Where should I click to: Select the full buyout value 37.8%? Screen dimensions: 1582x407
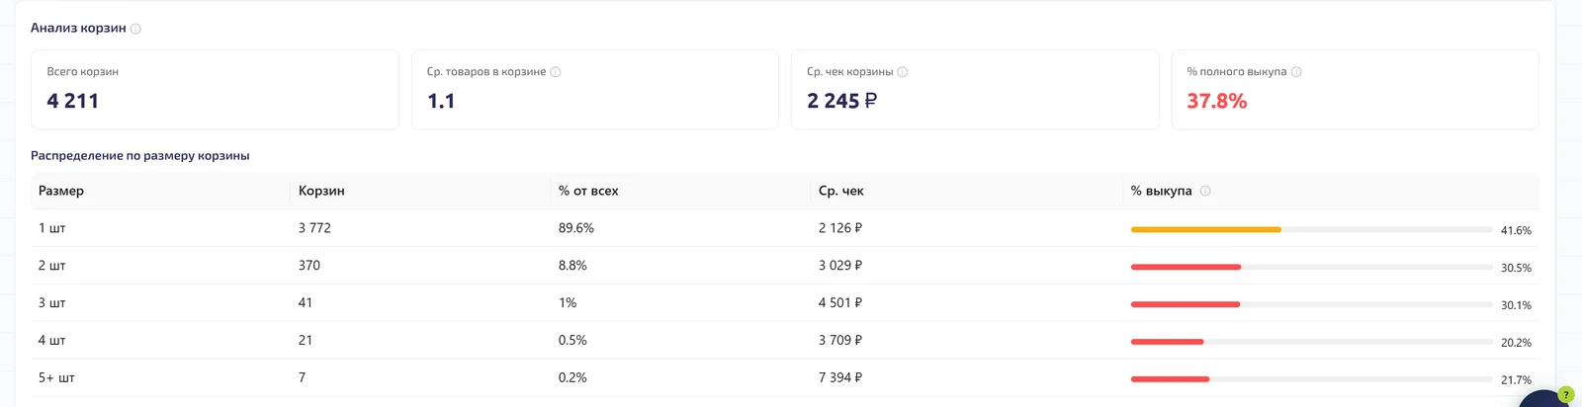click(1217, 101)
